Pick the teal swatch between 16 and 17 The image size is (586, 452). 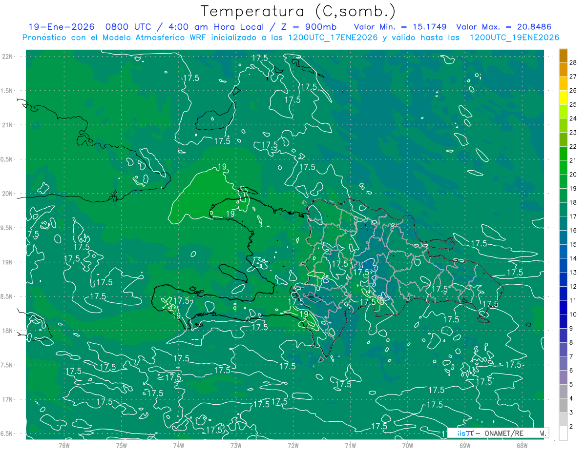click(x=563, y=223)
